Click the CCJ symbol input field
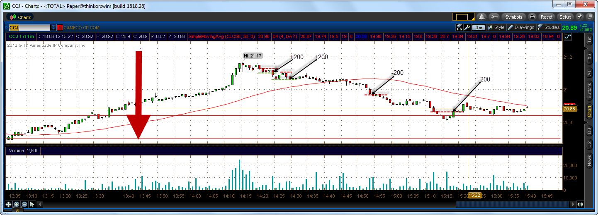598x215 pixels. coord(29,28)
